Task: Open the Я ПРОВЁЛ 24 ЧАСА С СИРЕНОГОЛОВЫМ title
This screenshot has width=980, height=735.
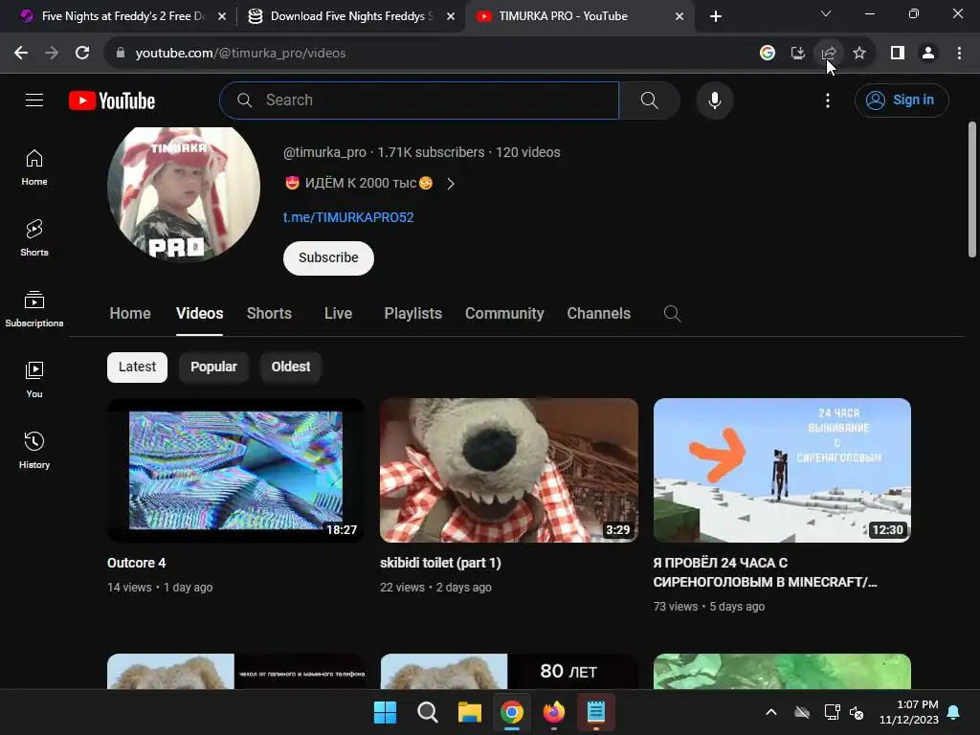Action: click(x=765, y=572)
